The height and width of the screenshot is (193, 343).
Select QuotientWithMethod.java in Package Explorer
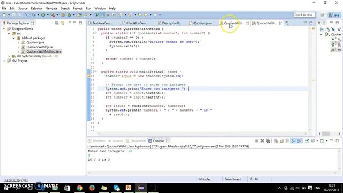point(44,51)
